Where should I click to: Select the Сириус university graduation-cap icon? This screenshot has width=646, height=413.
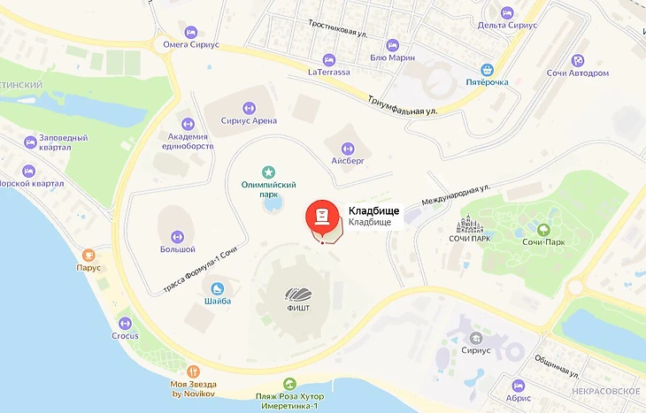(x=476, y=338)
